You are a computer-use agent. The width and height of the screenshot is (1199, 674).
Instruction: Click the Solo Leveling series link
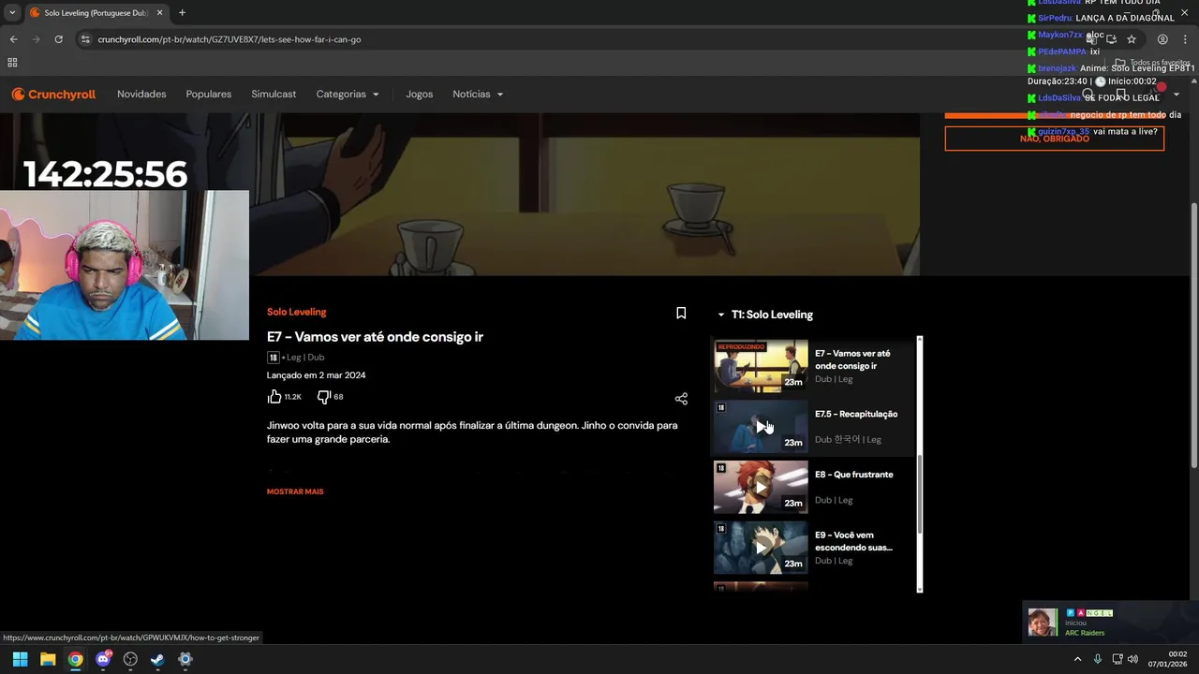coord(297,312)
